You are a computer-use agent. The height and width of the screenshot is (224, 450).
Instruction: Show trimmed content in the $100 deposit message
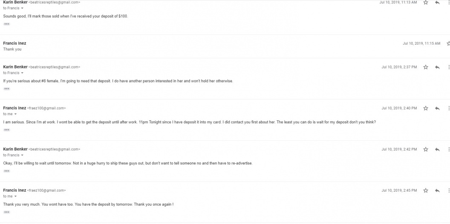[x=6, y=24]
